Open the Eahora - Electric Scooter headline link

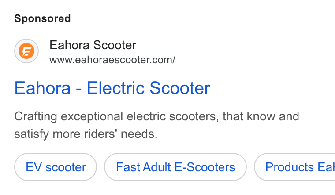tap(112, 88)
